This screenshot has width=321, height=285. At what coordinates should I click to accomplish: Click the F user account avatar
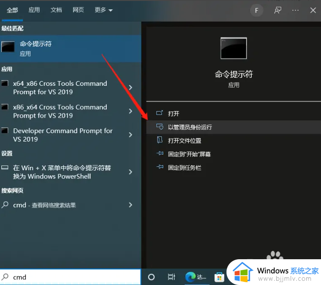[256, 10]
